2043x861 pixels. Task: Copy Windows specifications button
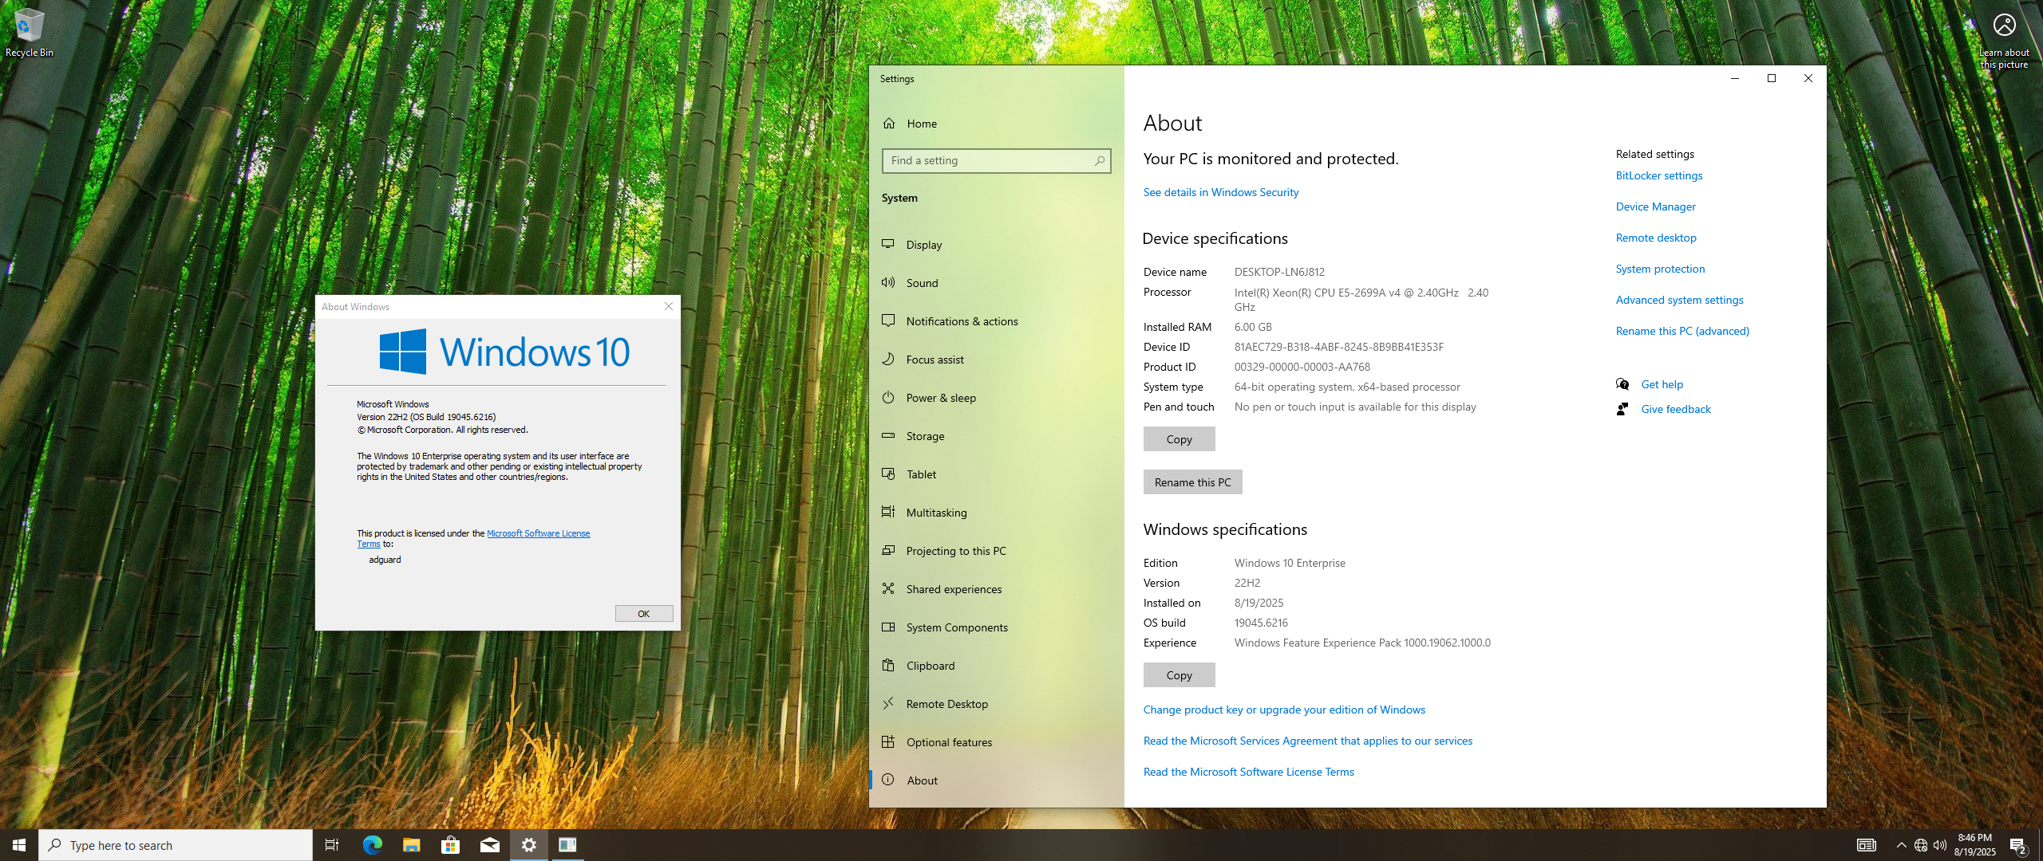1179,675
